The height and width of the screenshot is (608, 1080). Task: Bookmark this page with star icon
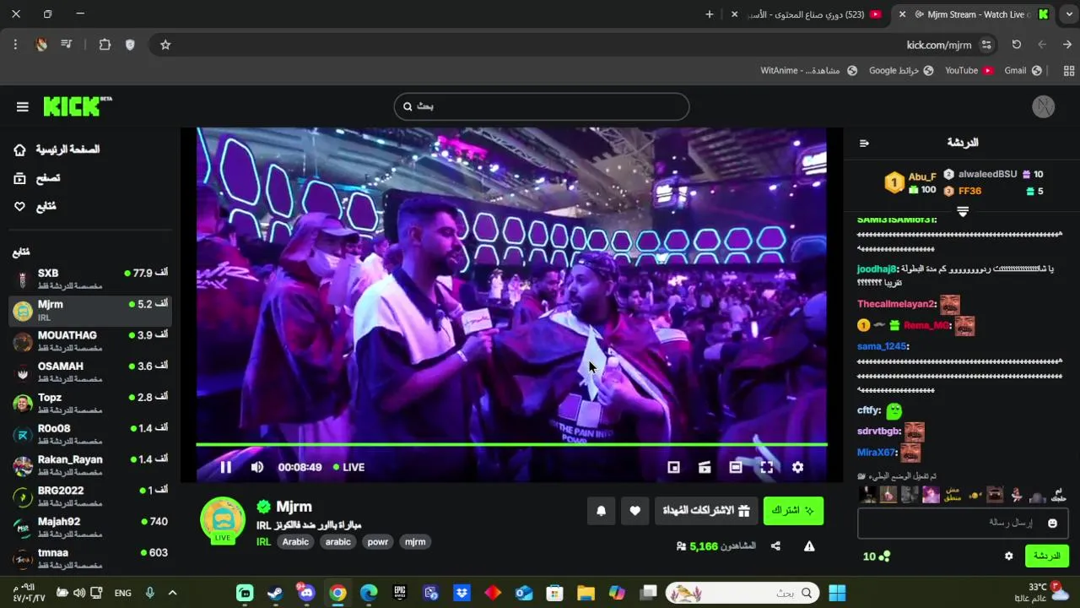point(165,45)
